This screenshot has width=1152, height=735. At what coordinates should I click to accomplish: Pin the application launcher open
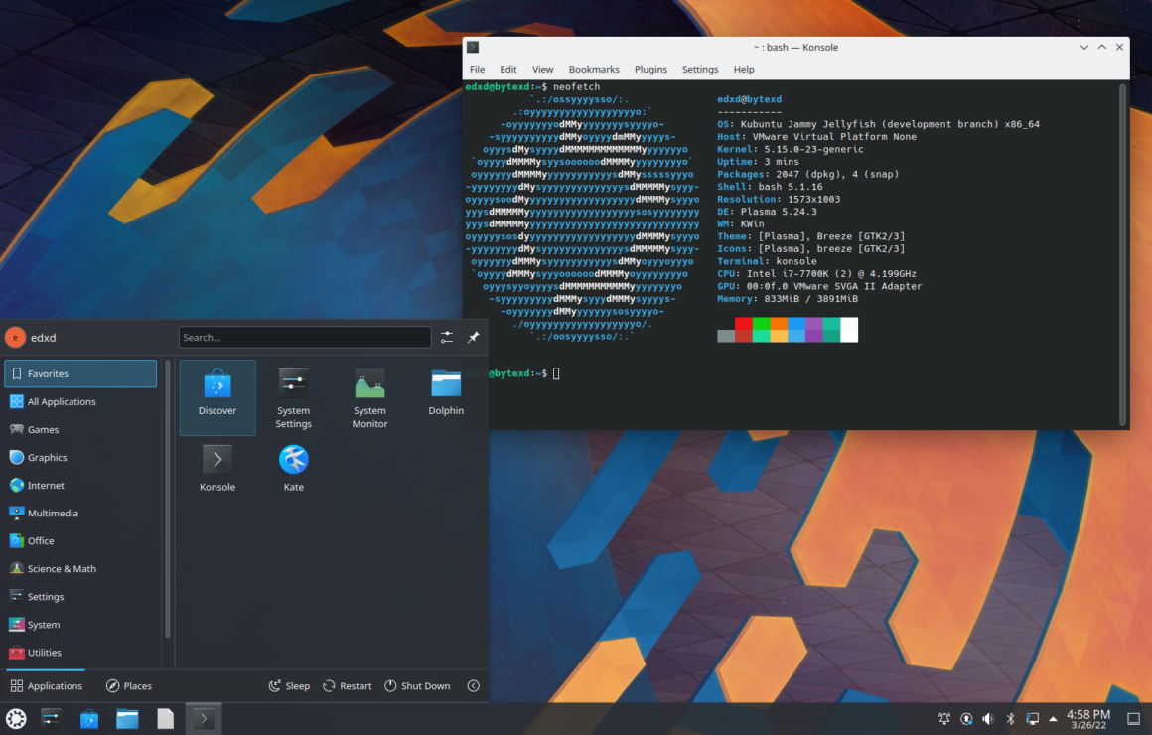[x=473, y=337]
